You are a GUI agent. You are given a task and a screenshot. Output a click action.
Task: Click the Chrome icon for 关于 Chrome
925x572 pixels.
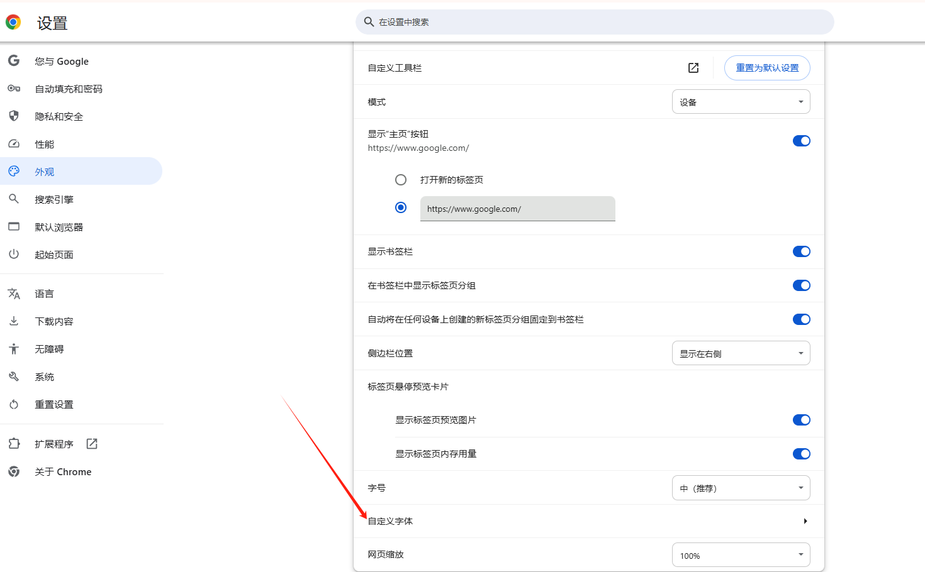click(x=14, y=471)
